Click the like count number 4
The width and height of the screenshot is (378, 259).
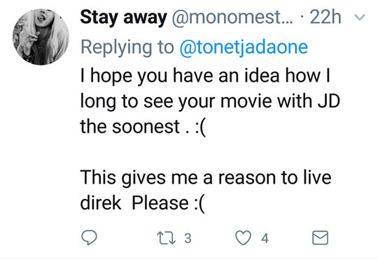click(265, 238)
